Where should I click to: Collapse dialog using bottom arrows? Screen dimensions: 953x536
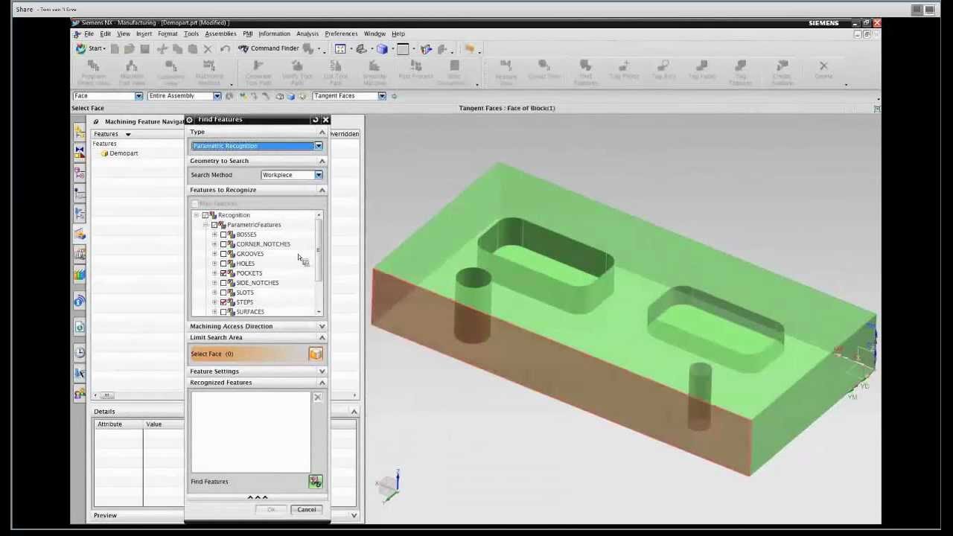257,497
